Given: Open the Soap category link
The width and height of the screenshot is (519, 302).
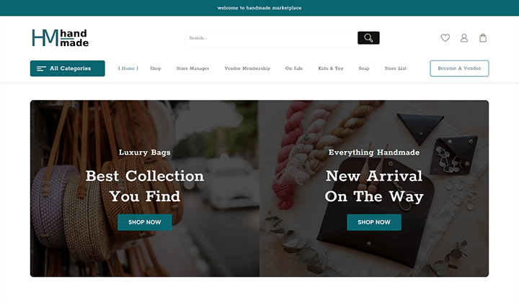Looking at the screenshot, I should coord(364,68).
